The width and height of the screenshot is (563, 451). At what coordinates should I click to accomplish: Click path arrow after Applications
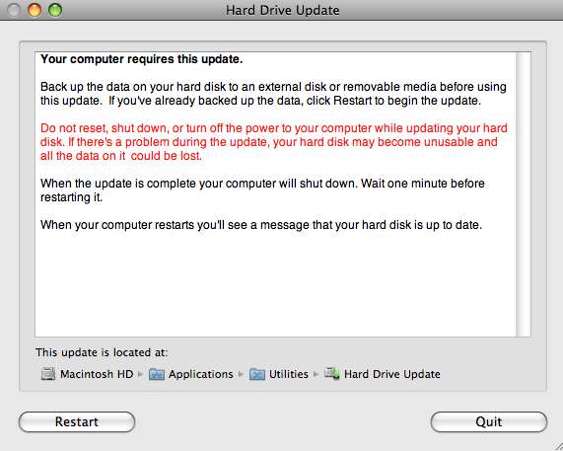(x=241, y=374)
